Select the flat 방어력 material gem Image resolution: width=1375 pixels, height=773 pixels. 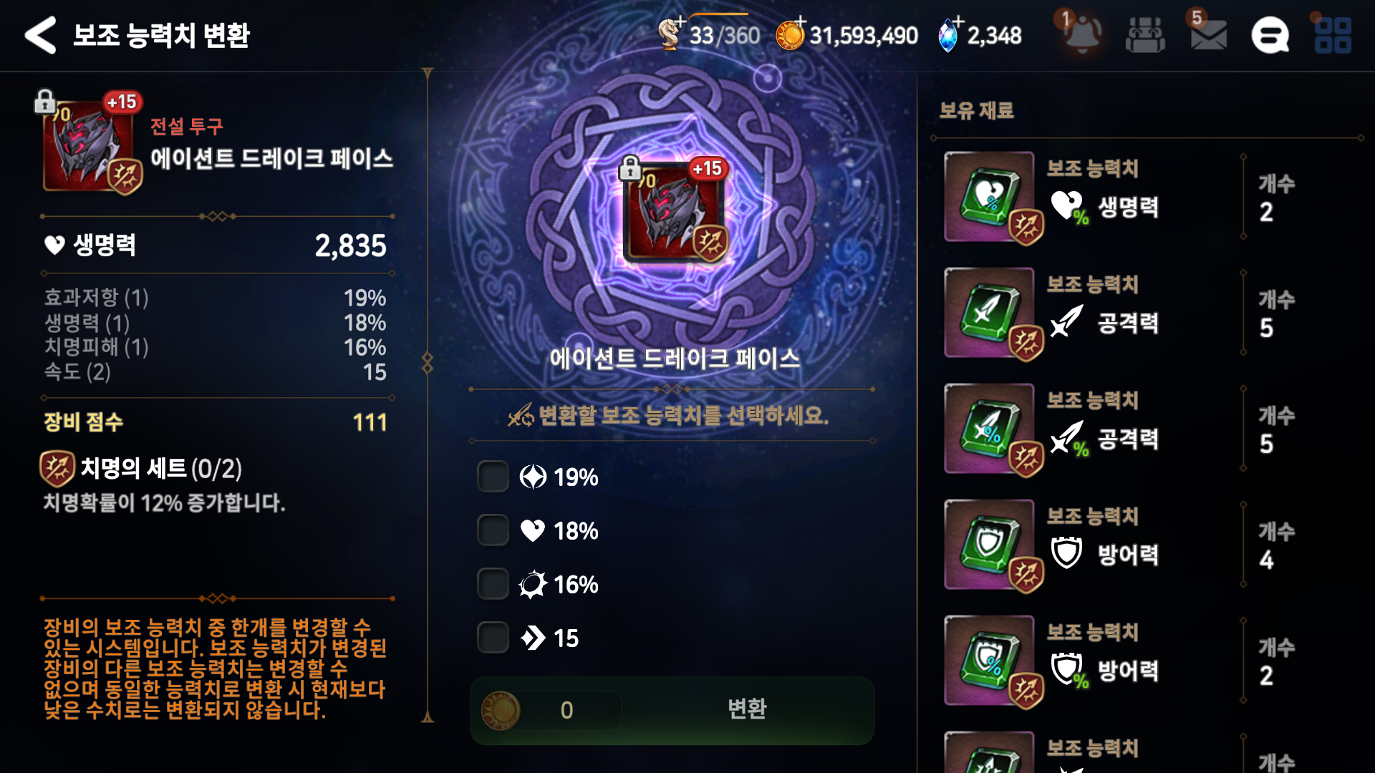tap(991, 545)
